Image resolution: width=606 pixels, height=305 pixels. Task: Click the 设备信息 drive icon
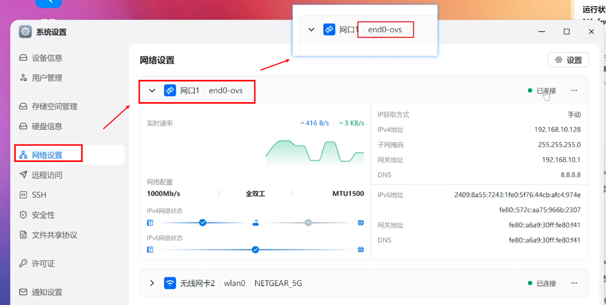click(23, 58)
